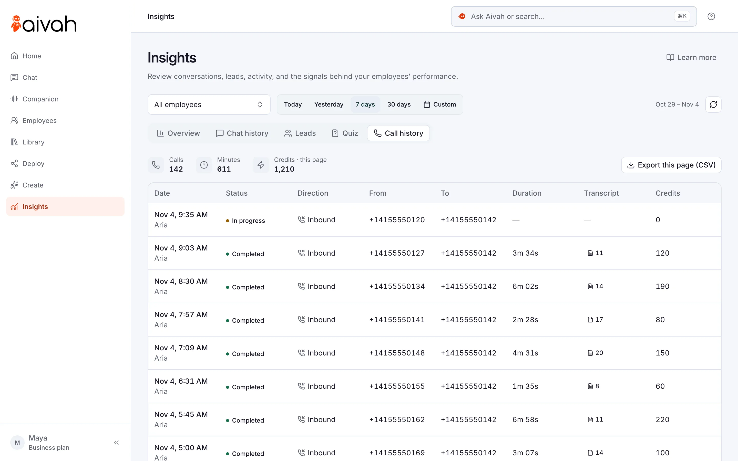
Task: Click the Date column header
Action: click(x=162, y=193)
